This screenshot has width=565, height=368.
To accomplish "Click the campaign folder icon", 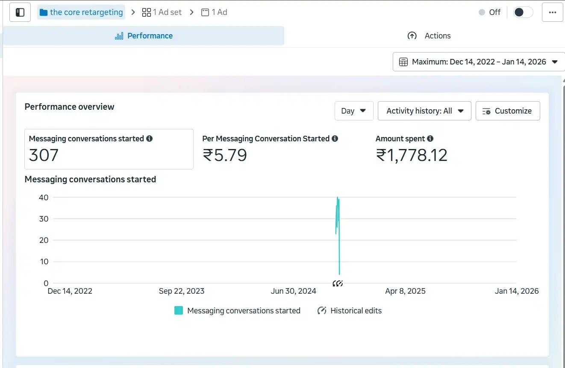I will click(x=43, y=12).
